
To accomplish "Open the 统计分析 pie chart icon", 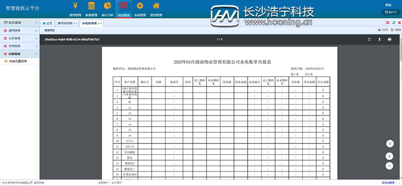I will click(x=107, y=5).
